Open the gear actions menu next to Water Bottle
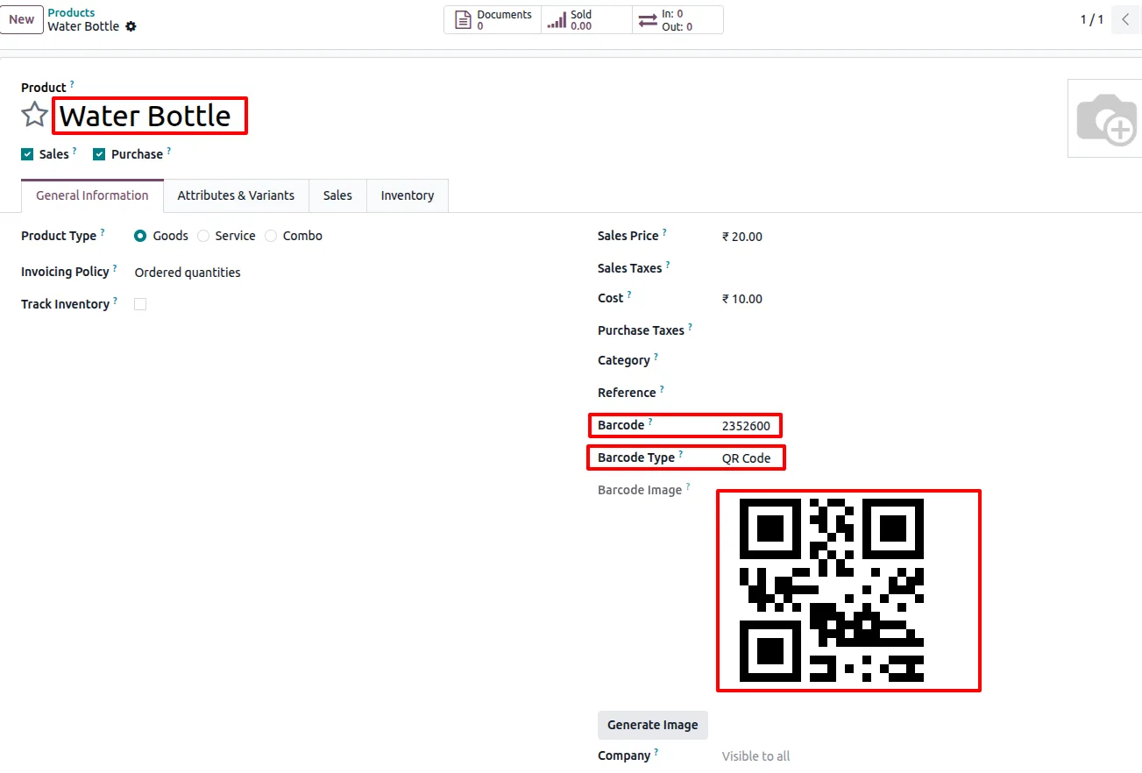 131,26
